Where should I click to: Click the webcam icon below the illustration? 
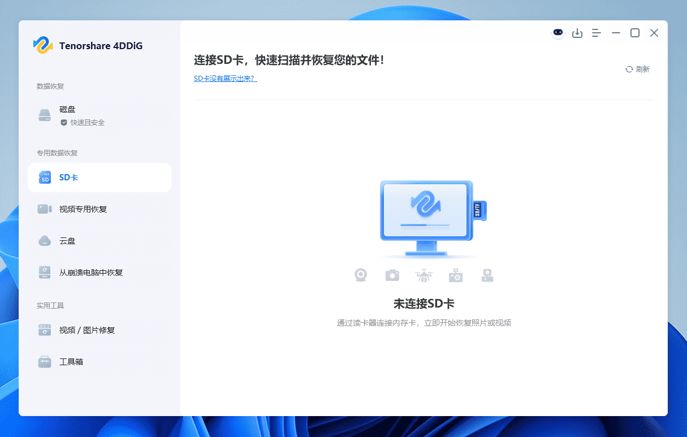361,275
